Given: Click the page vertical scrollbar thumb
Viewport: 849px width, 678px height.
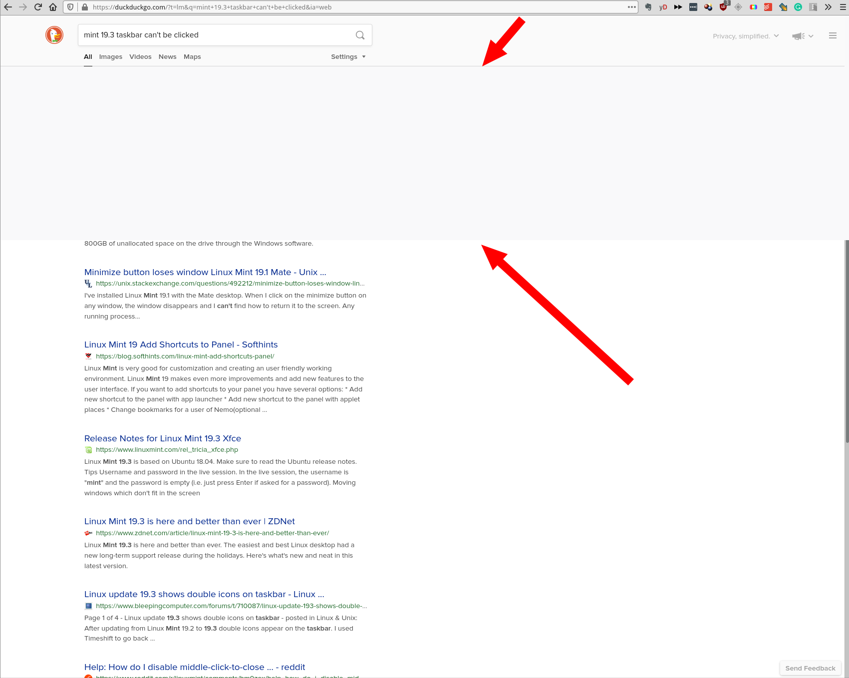Looking at the screenshot, I should click(847, 341).
